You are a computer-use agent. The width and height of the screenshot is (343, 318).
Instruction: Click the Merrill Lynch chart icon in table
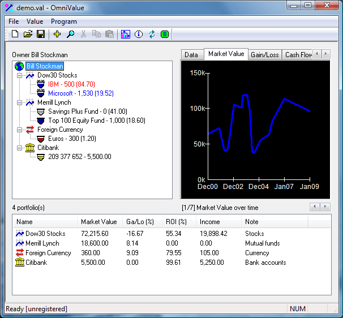tap(20, 243)
